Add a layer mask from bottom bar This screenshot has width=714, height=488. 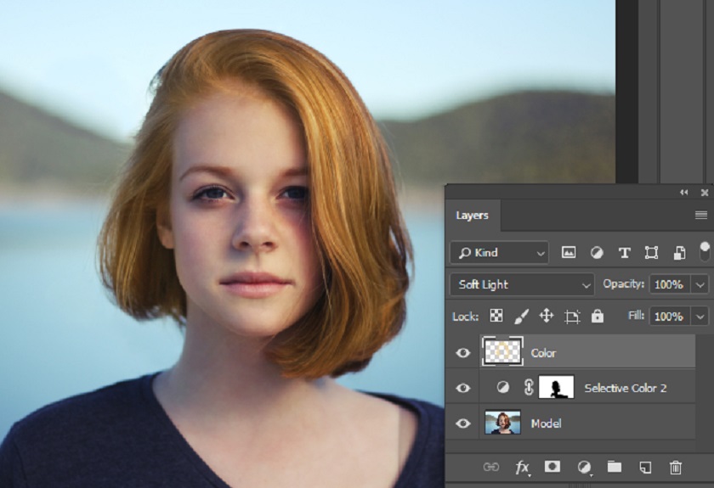coord(552,467)
